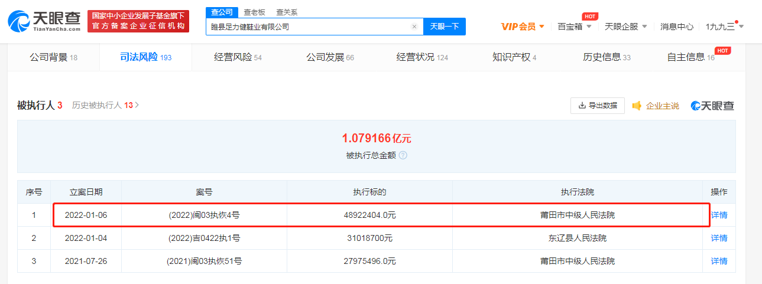Click case number (2022)闽03执恢4号
Image resolution: width=762 pixels, height=284 pixels.
coord(204,216)
